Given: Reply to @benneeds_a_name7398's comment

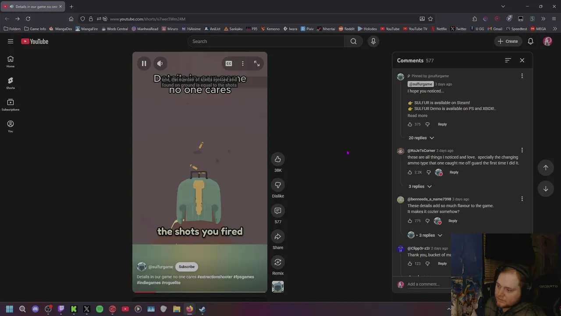Looking at the screenshot, I should coord(453,221).
